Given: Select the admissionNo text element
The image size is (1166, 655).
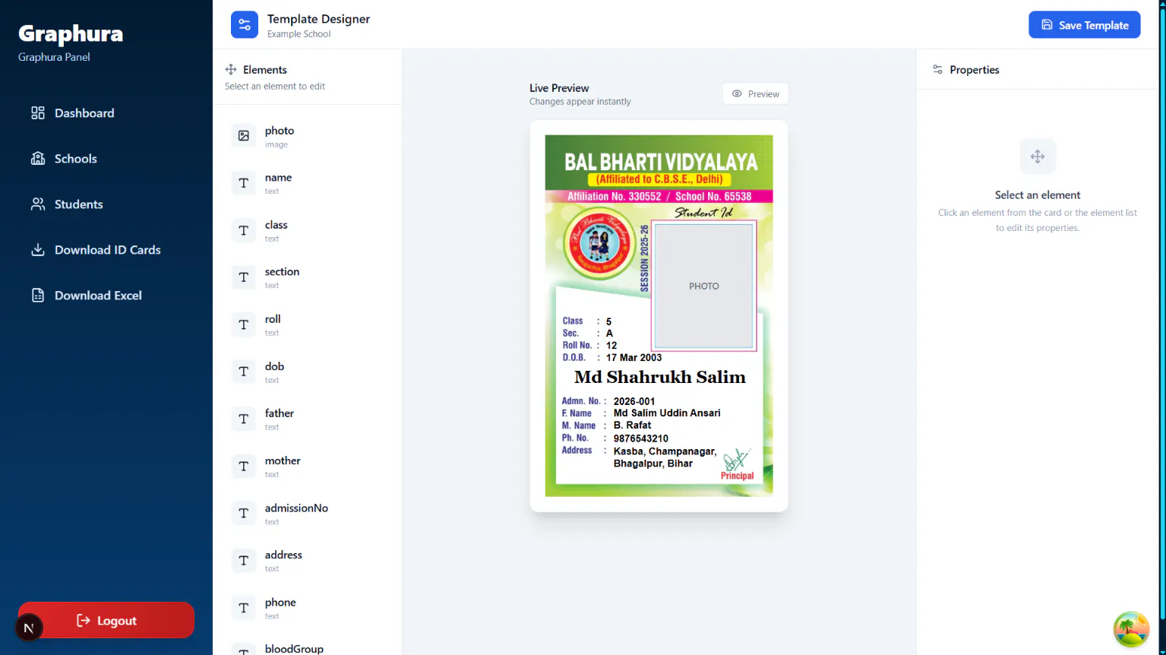Looking at the screenshot, I should tap(307, 513).
